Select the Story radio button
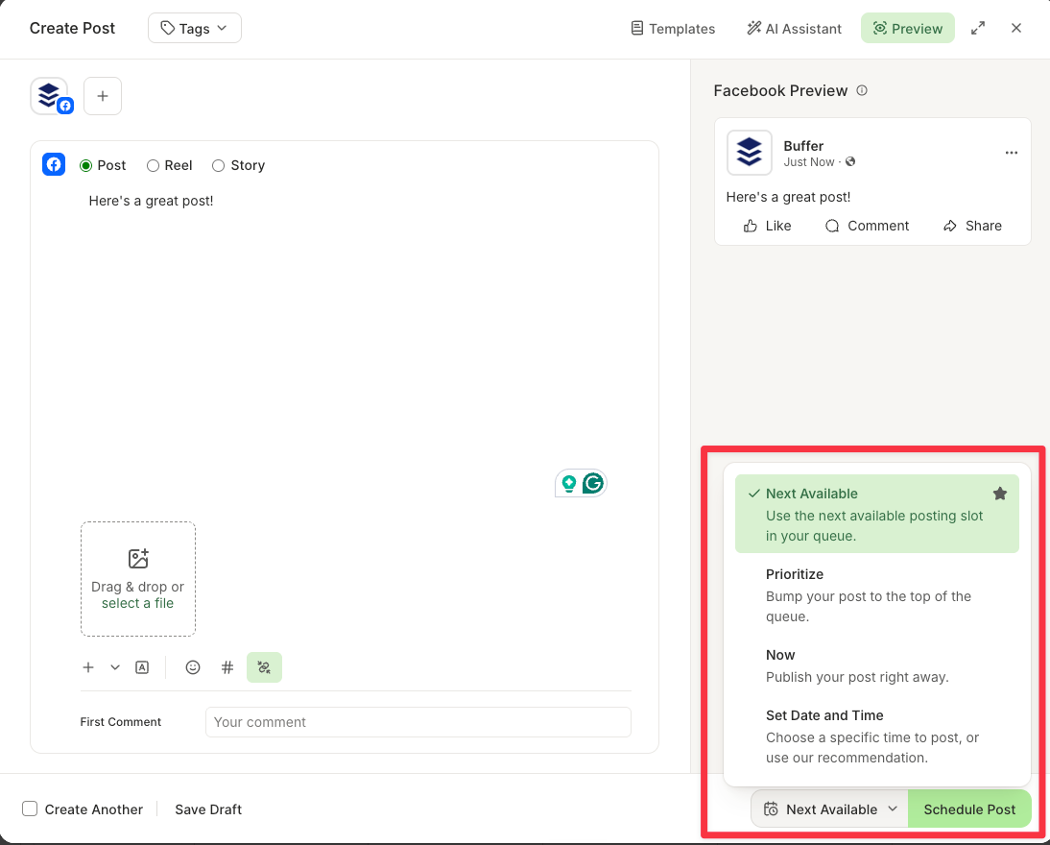 218,165
